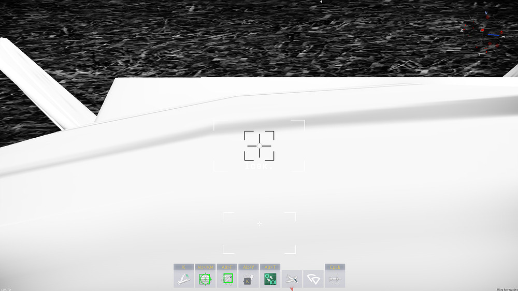Click the central targeting crosshair reticle

coord(260,146)
